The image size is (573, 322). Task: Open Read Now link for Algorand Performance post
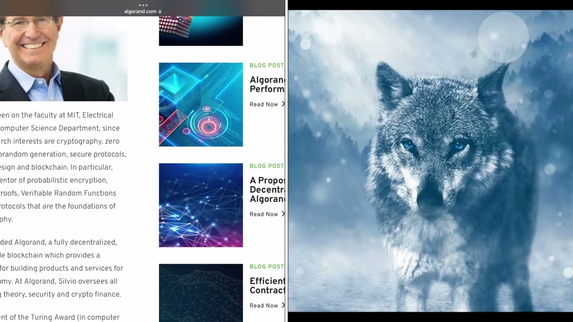coord(267,104)
